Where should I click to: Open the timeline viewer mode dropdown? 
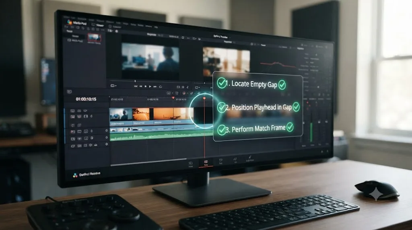(197, 87)
